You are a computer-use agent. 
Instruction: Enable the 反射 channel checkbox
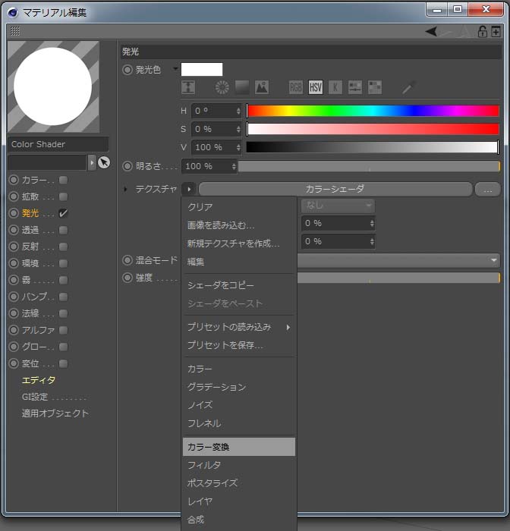tap(64, 247)
